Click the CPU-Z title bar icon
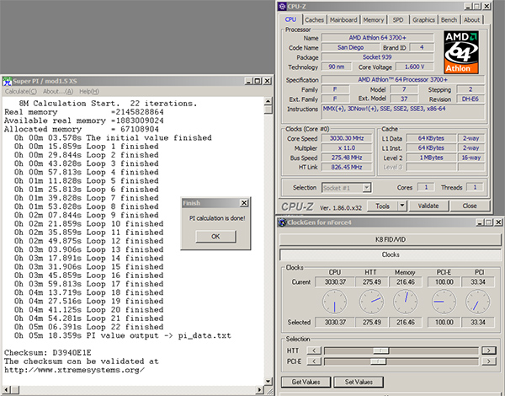This screenshot has height=396, width=505. click(282, 6)
